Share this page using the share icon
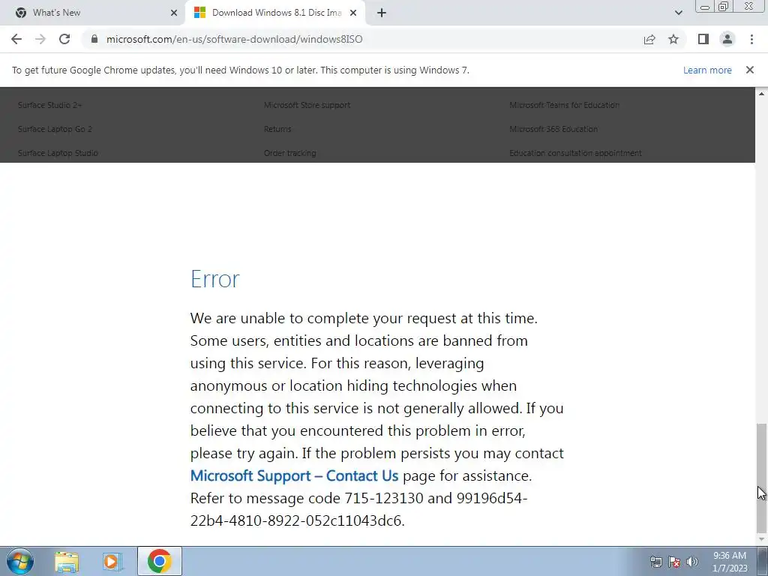 tap(649, 39)
